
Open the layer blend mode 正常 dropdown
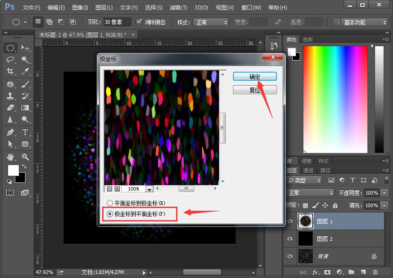pos(311,193)
